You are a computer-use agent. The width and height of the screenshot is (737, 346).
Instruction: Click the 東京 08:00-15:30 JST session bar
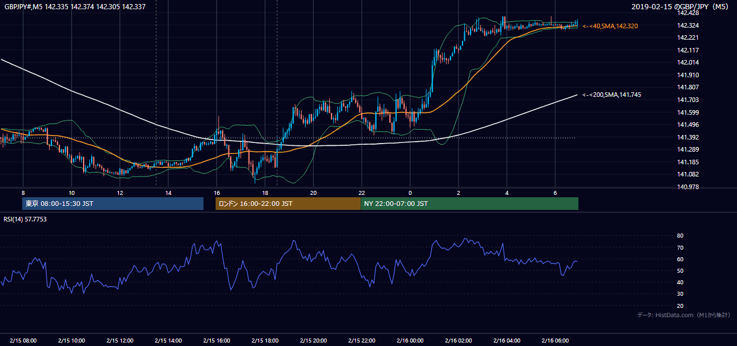click(x=113, y=204)
